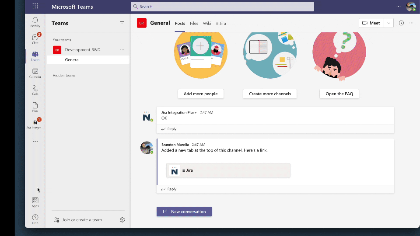Click the Your teams label

click(x=62, y=40)
